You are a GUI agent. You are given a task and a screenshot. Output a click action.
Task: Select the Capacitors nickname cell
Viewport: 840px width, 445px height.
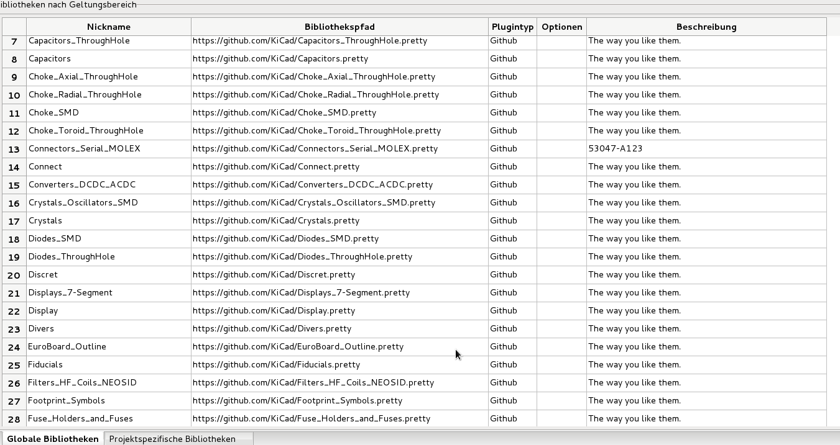pos(109,59)
